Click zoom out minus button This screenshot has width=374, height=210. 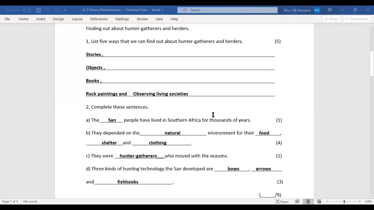click(x=327, y=202)
